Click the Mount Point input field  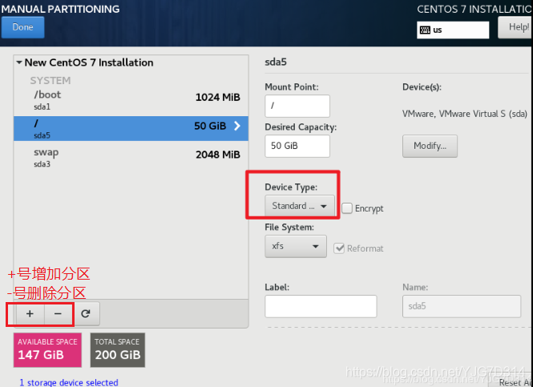[297, 106]
